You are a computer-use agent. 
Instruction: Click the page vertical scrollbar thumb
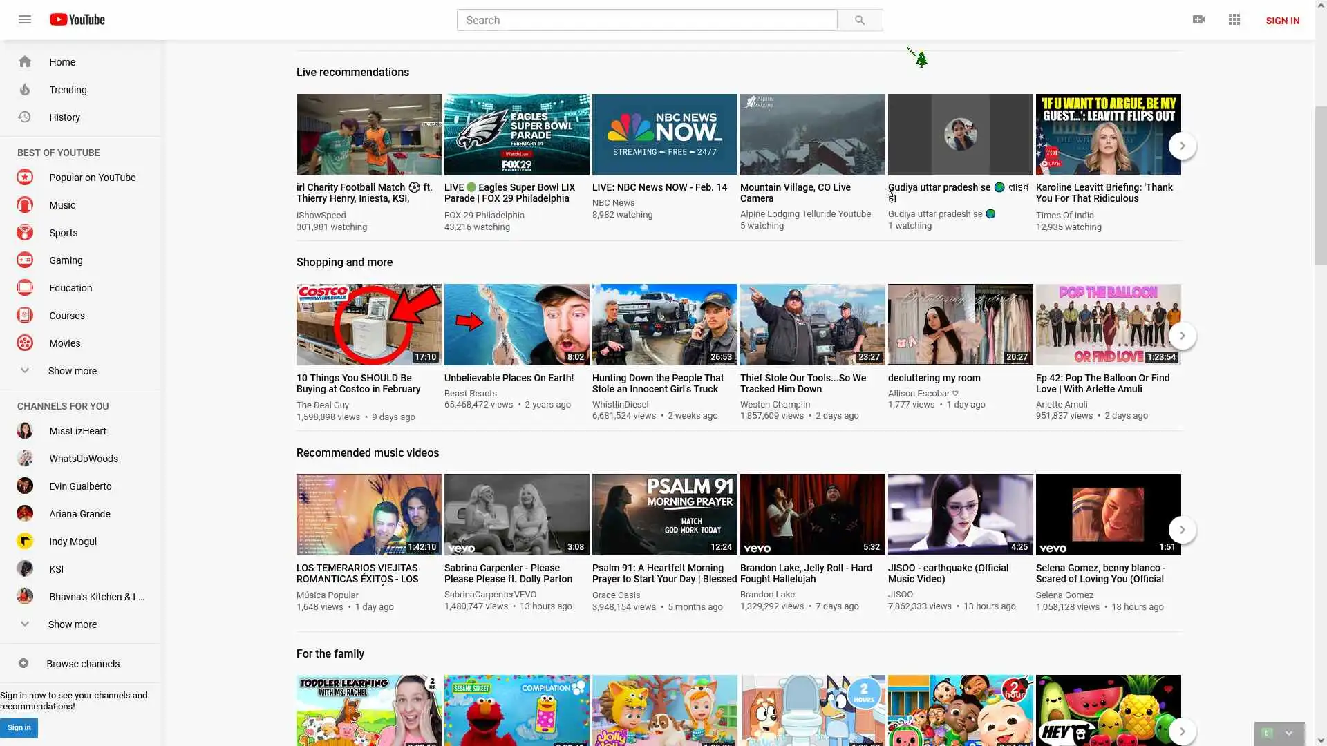[x=1320, y=185]
